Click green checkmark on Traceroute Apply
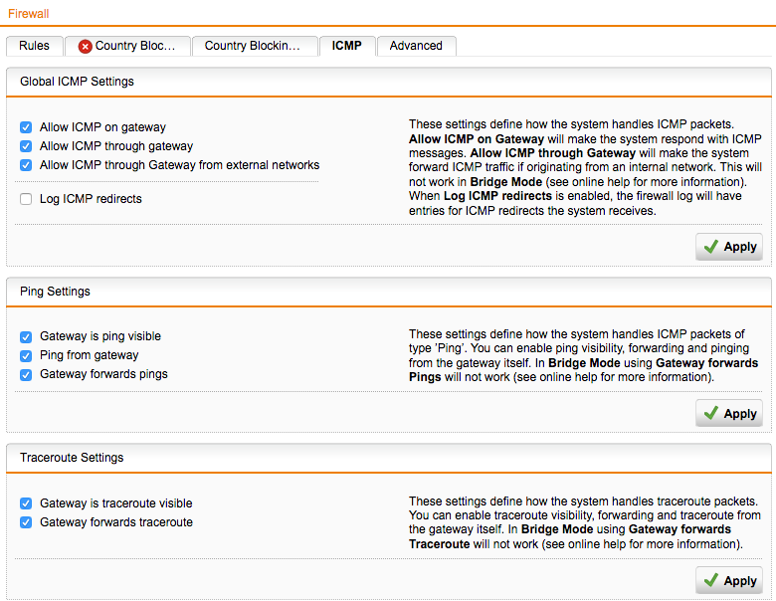The image size is (776, 601). click(711, 580)
